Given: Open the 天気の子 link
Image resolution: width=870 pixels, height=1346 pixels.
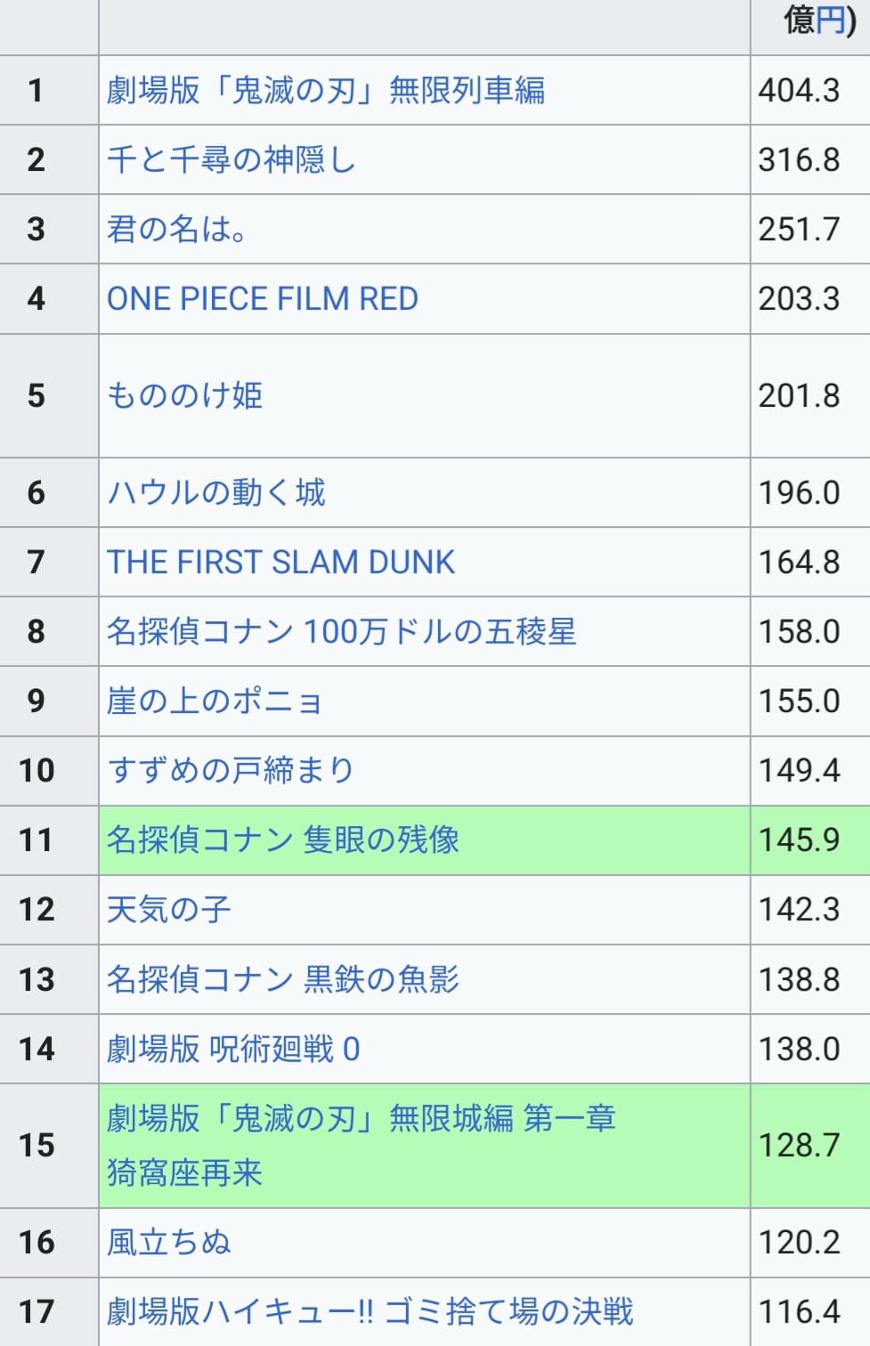Looking at the screenshot, I should [169, 909].
